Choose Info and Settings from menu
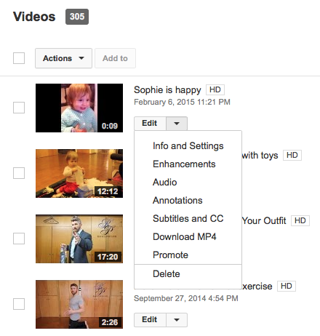Screen dimensions: 320x336 point(188,146)
